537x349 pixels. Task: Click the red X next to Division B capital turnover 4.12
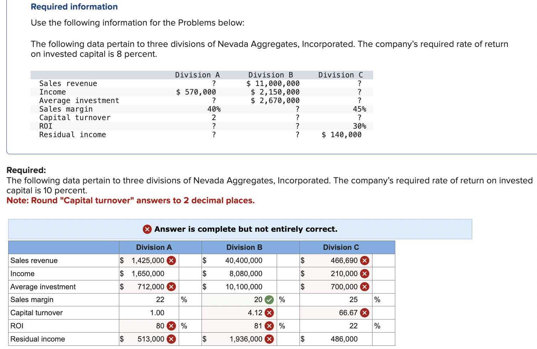pyautogui.click(x=269, y=313)
